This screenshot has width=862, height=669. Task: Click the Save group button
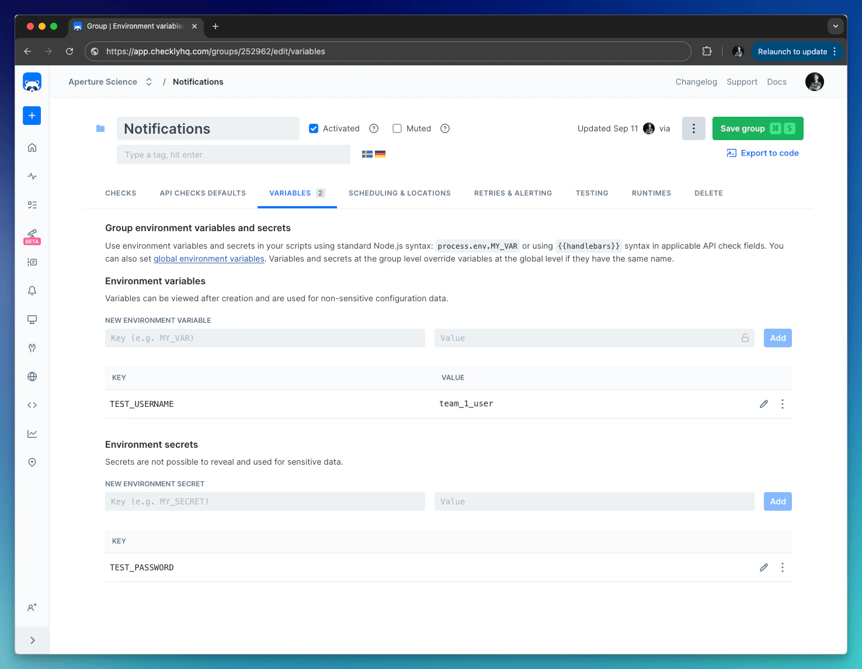click(x=757, y=128)
